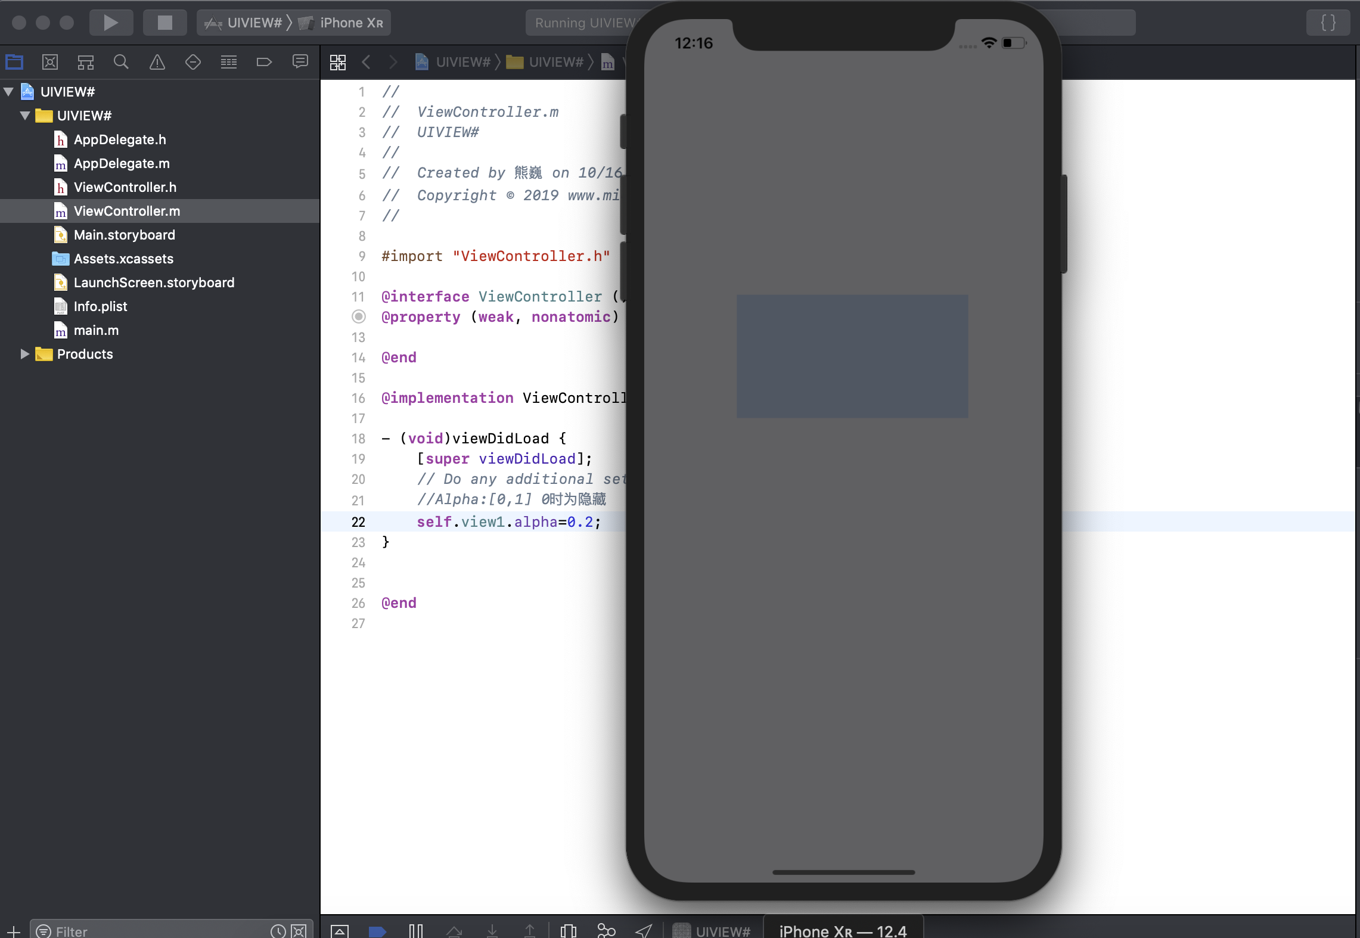Click UIVIEW# folder in the jump bar
Viewport: 1360px width, 938px height.
[x=545, y=62]
